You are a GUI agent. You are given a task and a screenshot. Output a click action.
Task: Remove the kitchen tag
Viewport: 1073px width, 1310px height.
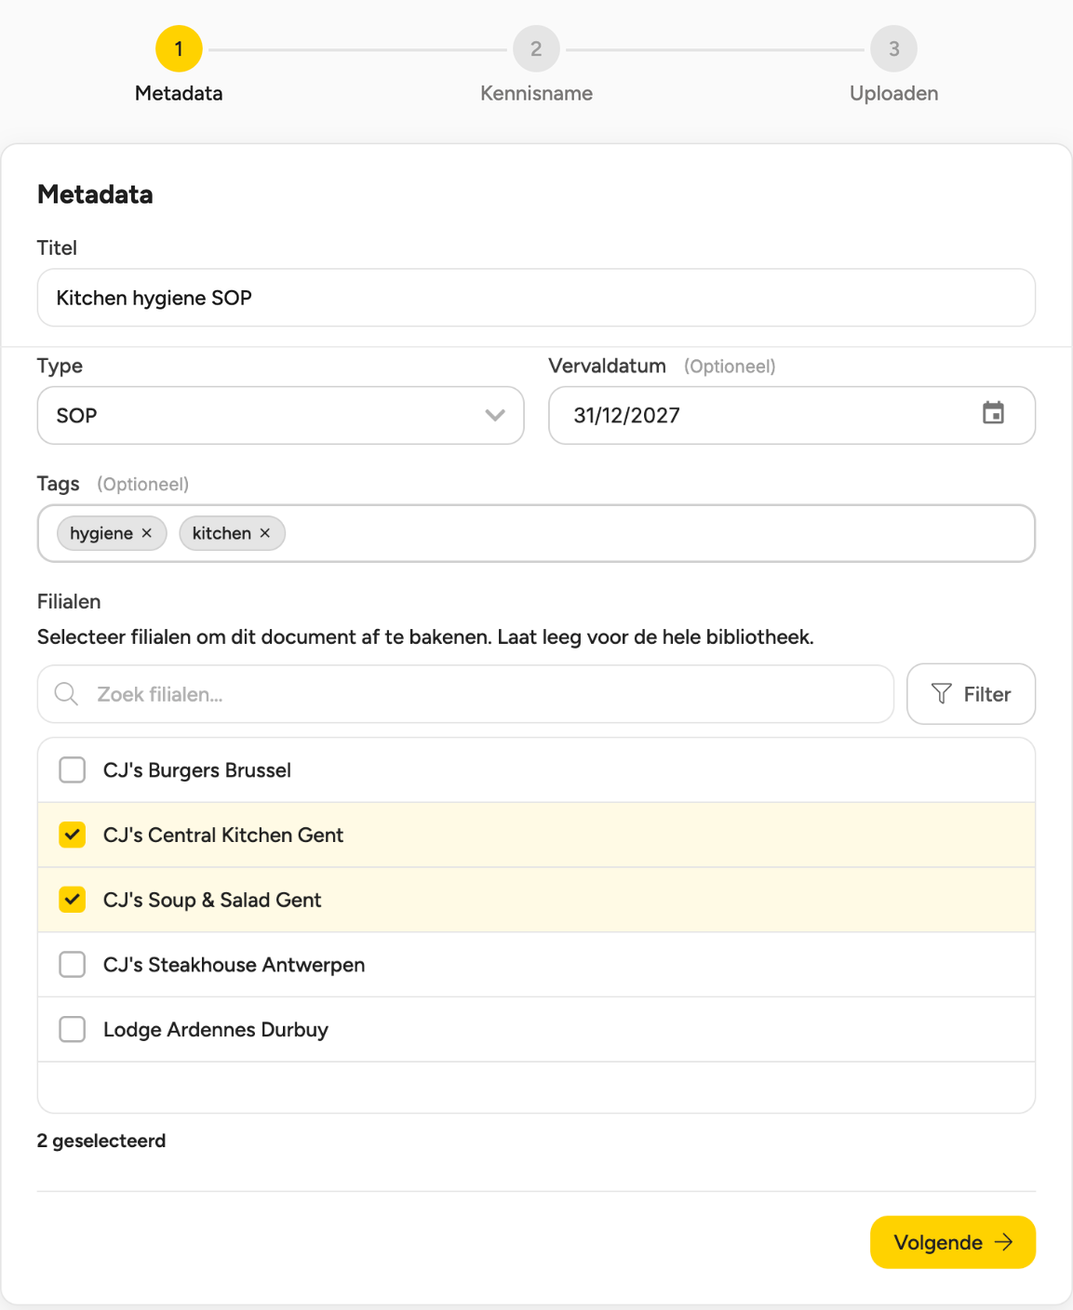click(265, 533)
